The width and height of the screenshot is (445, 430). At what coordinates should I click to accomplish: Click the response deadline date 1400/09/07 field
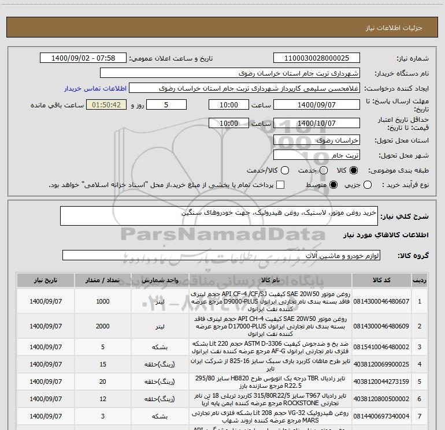click(x=317, y=104)
